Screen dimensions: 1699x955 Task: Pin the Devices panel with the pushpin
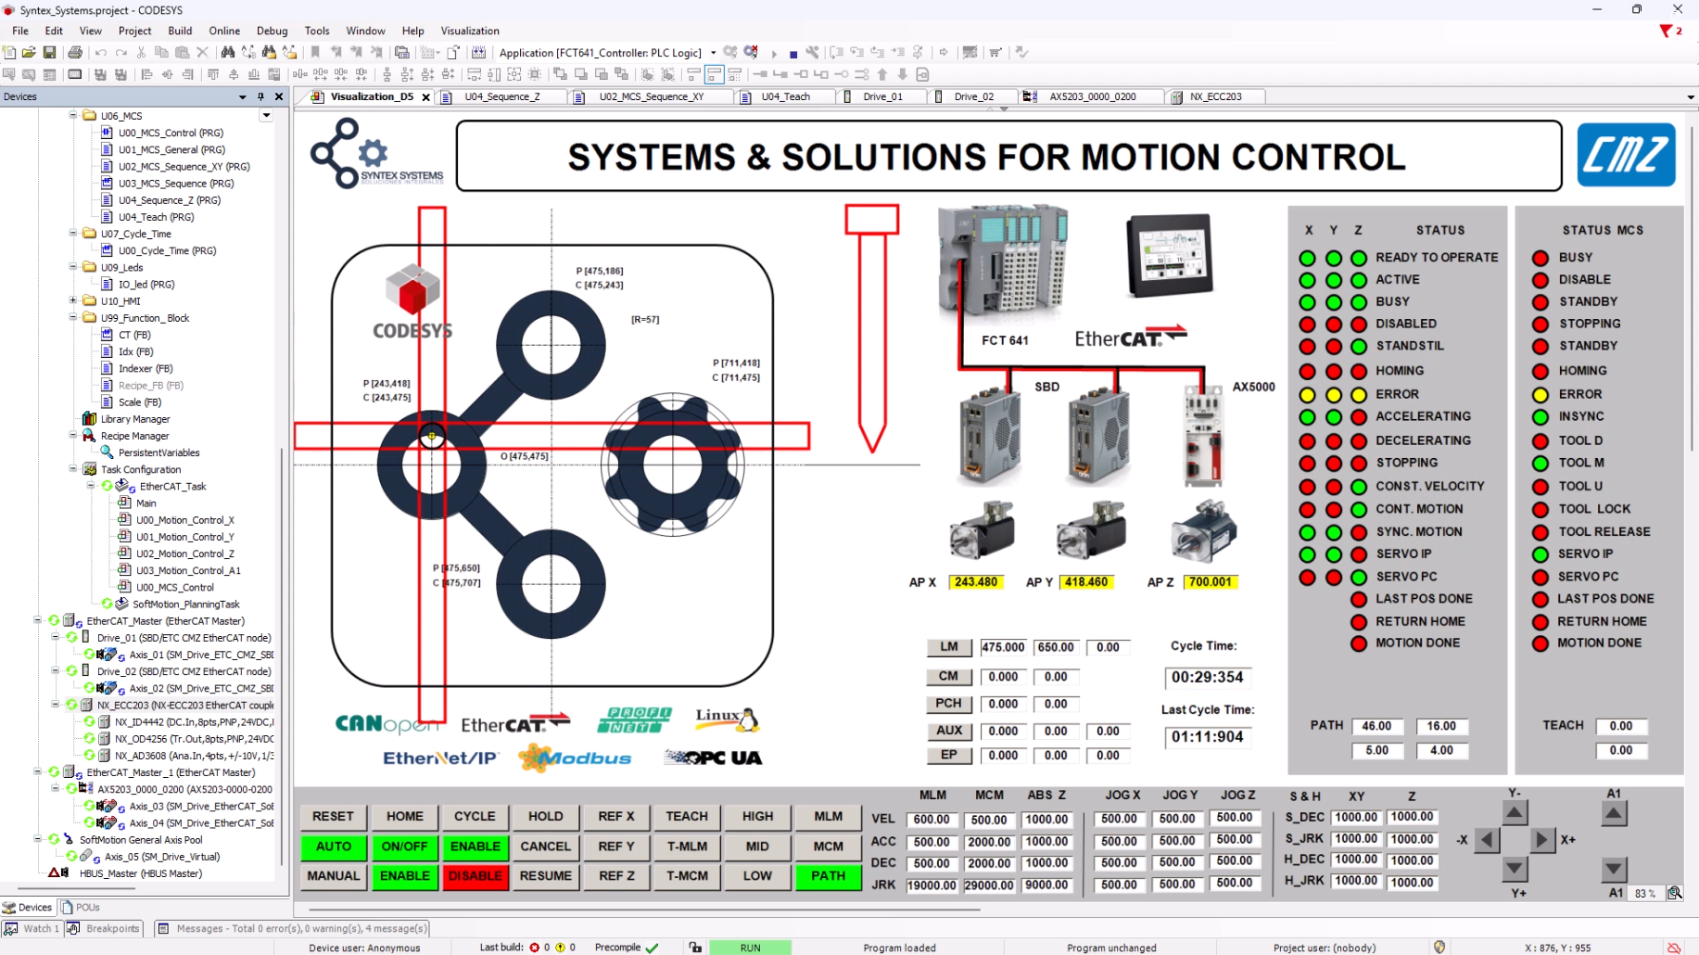coord(260,96)
